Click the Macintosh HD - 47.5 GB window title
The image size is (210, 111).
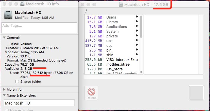(x=146, y=4)
